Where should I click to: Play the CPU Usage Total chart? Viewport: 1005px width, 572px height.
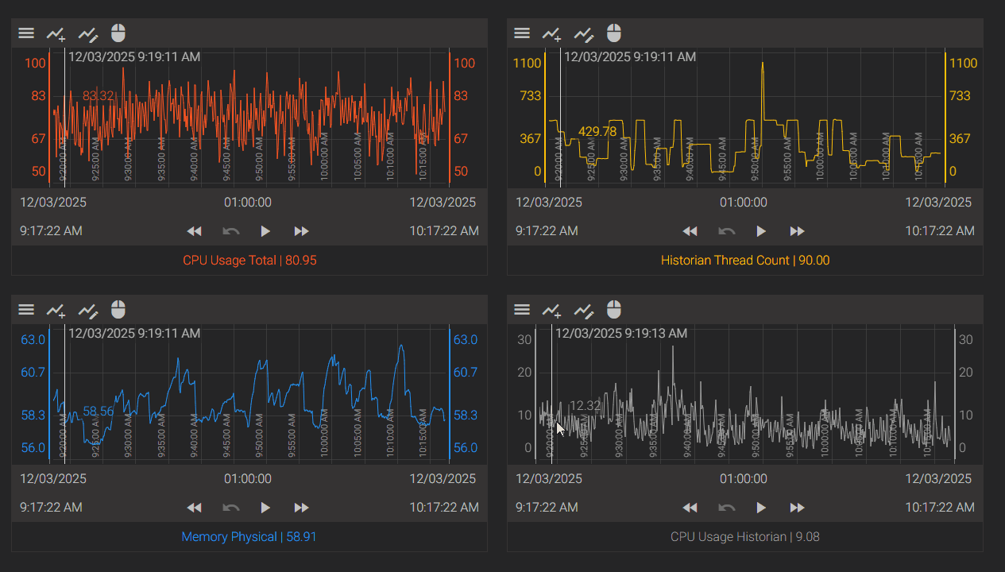(265, 231)
